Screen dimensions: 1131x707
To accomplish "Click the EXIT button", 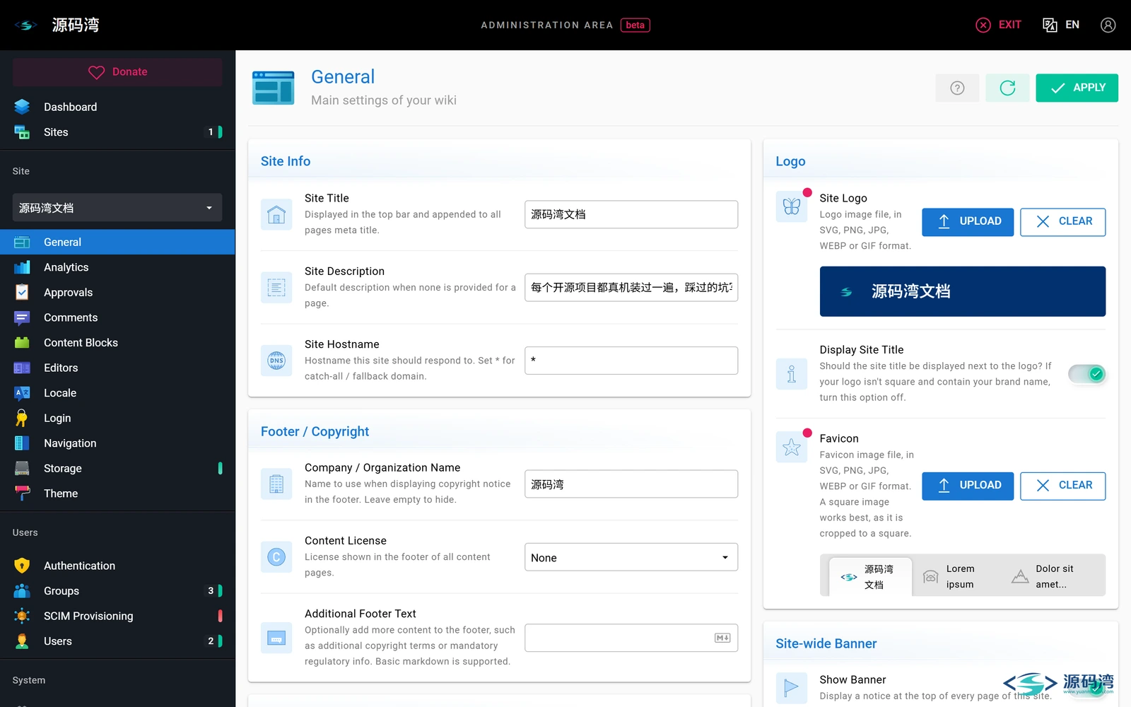I will pos(999,25).
